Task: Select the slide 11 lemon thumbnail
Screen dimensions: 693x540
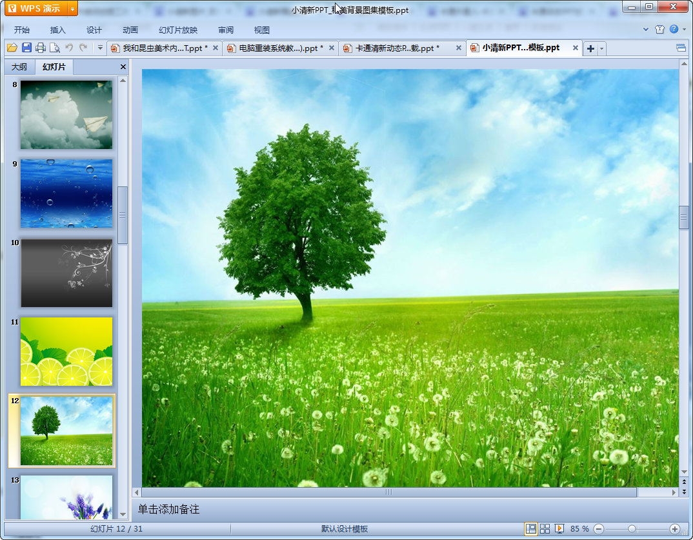Action: coord(66,351)
